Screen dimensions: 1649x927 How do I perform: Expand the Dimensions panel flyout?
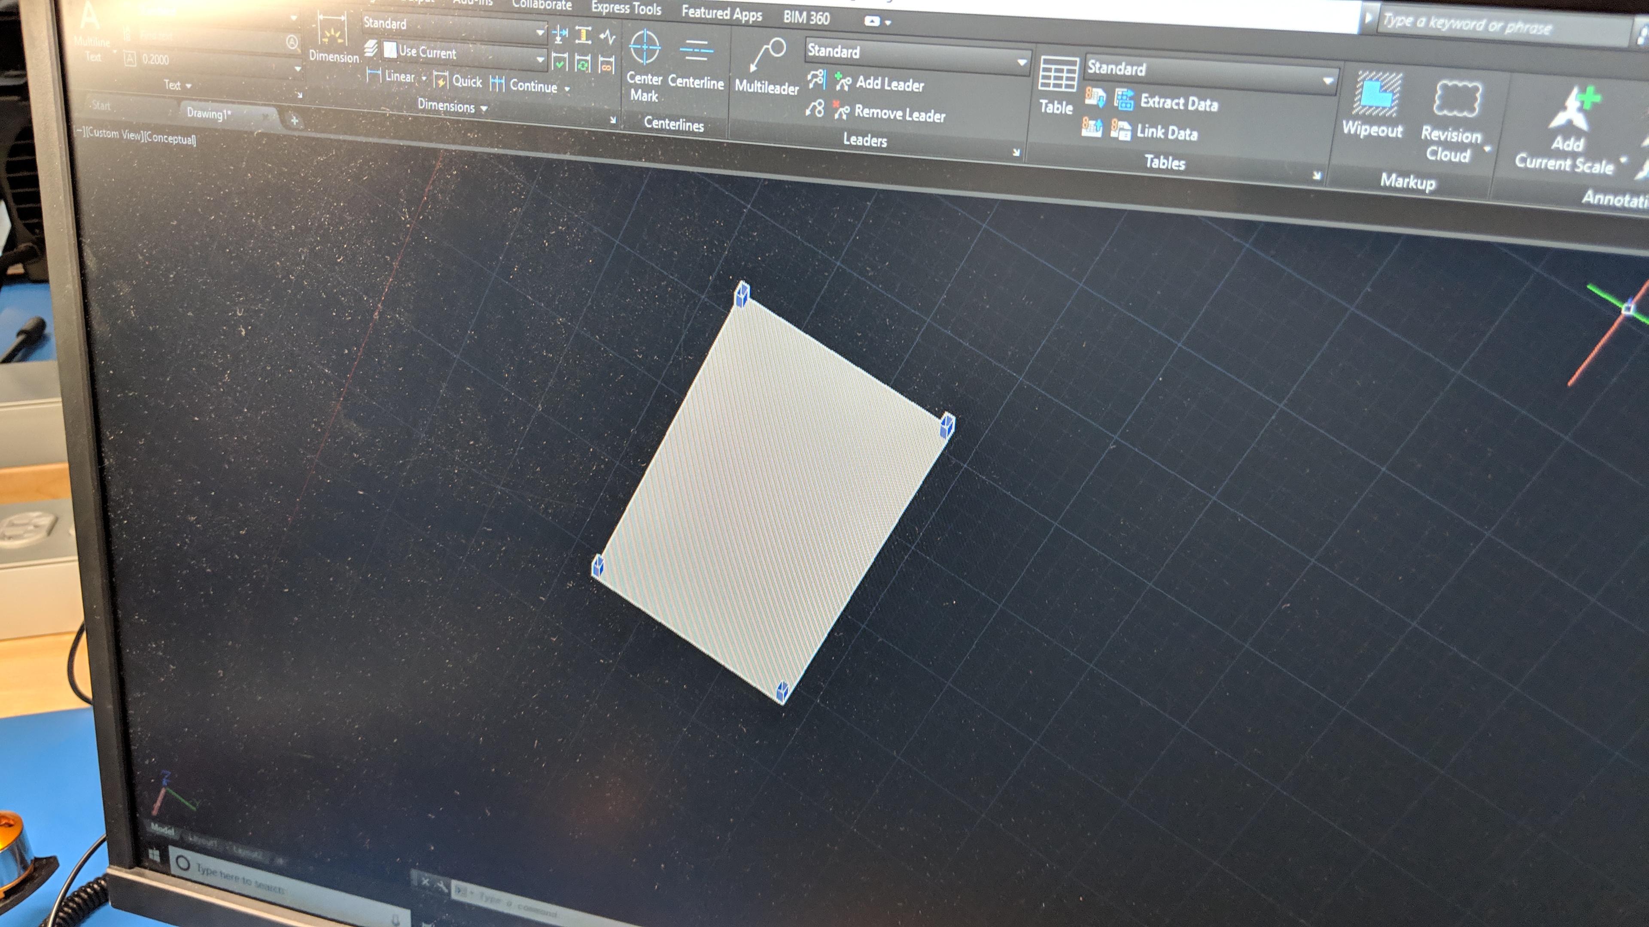tap(452, 107)
